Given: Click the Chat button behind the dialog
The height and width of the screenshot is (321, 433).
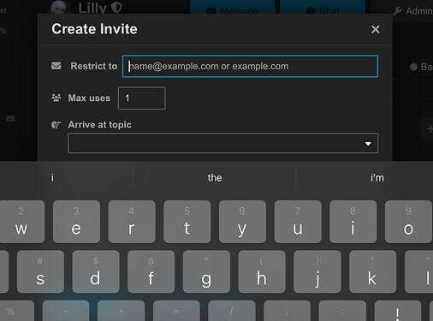Looking at the screenshot, I should coord(323,7).
